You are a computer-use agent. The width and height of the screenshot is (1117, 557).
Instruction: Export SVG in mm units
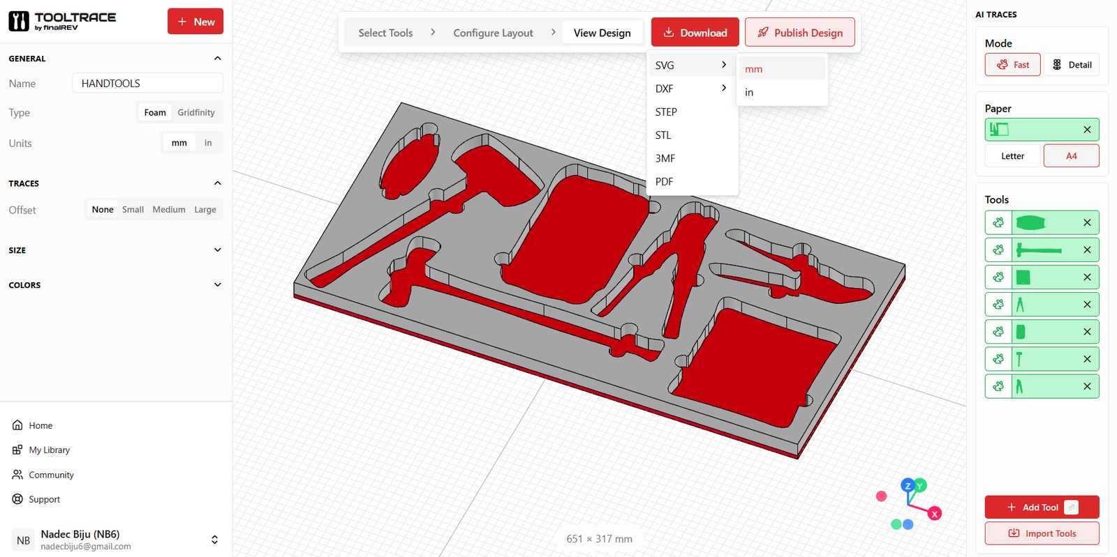782,69
